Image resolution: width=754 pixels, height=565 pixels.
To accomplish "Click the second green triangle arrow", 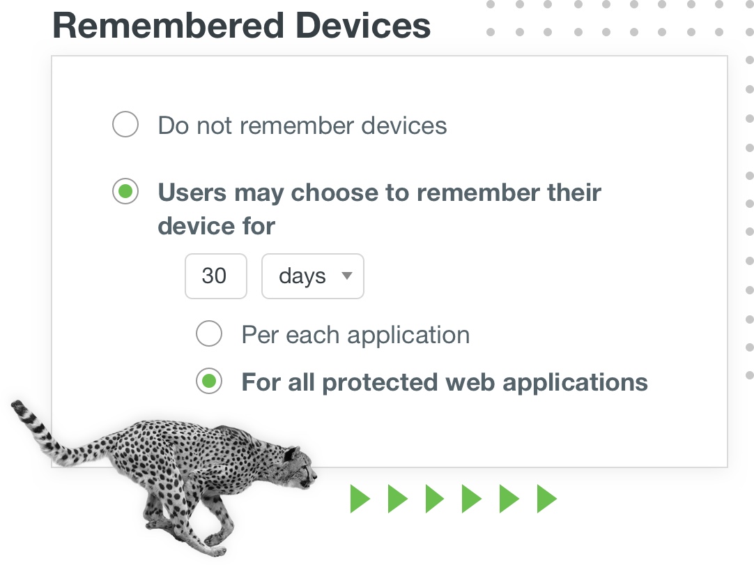I will point(397,499).
